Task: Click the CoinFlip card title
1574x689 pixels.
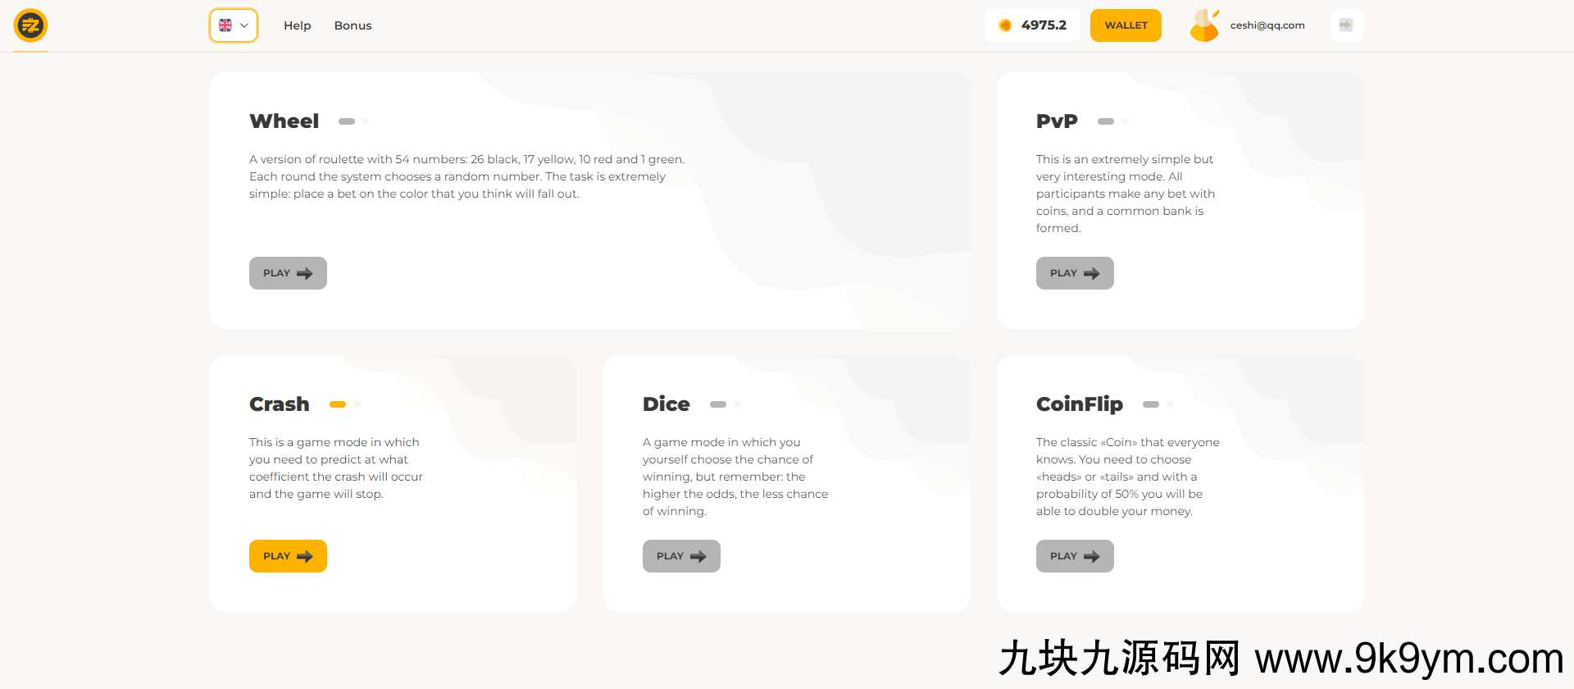Action: (x=1079, y=404)
